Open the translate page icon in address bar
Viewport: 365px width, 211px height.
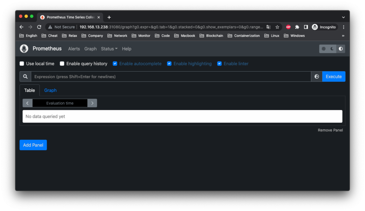coord(268,27)
